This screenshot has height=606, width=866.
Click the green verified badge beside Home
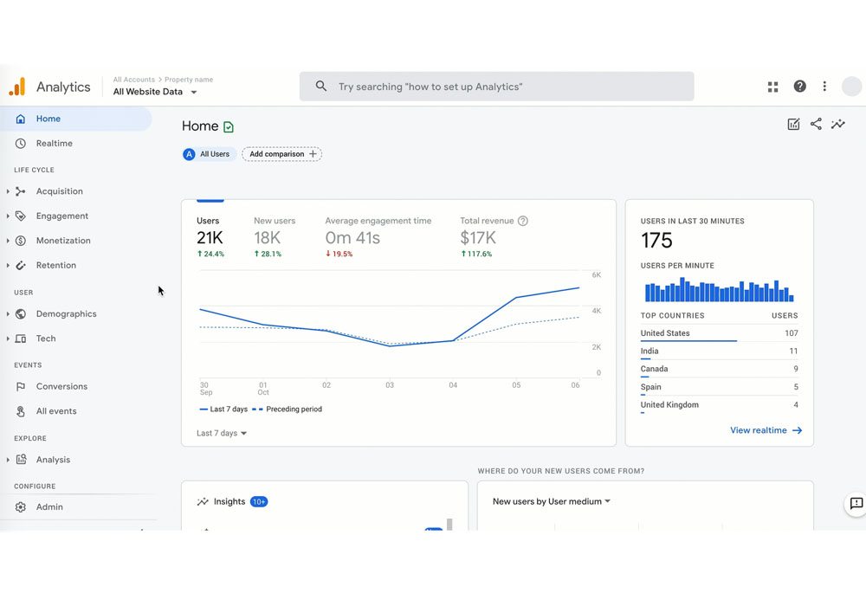[228, 127]
